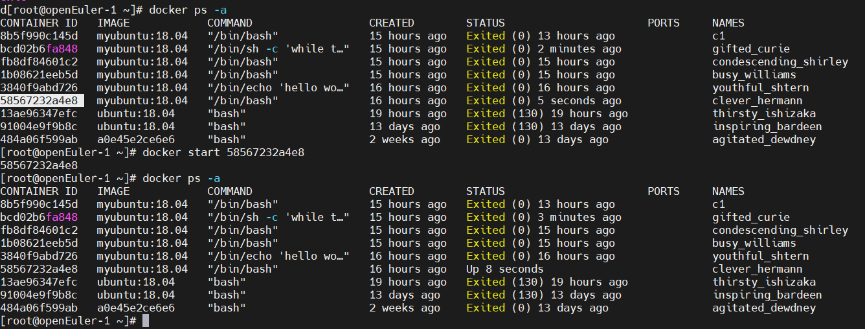Click thirsty_ishizaka name in the first listing

pyautogui.click(x=764, y=113)
